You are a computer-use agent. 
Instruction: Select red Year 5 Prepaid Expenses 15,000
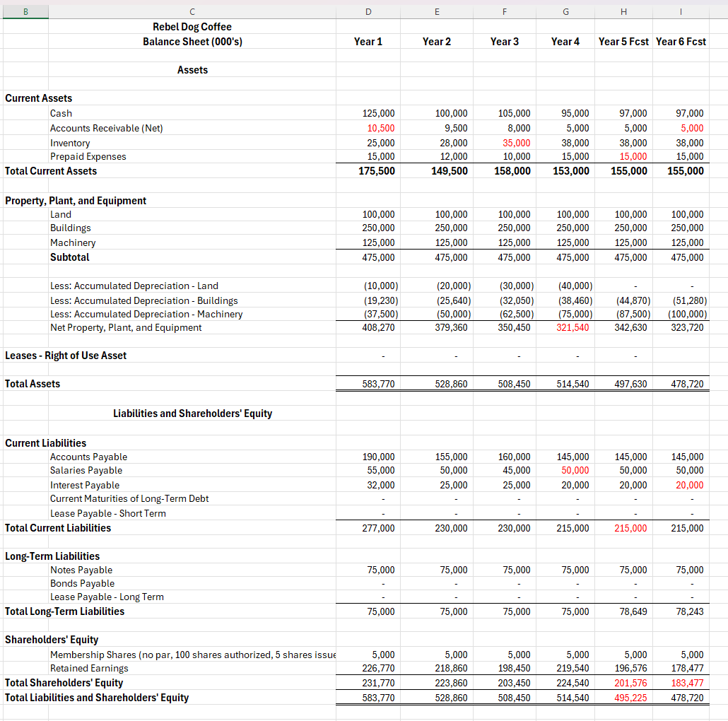click(x=633, y=156)
